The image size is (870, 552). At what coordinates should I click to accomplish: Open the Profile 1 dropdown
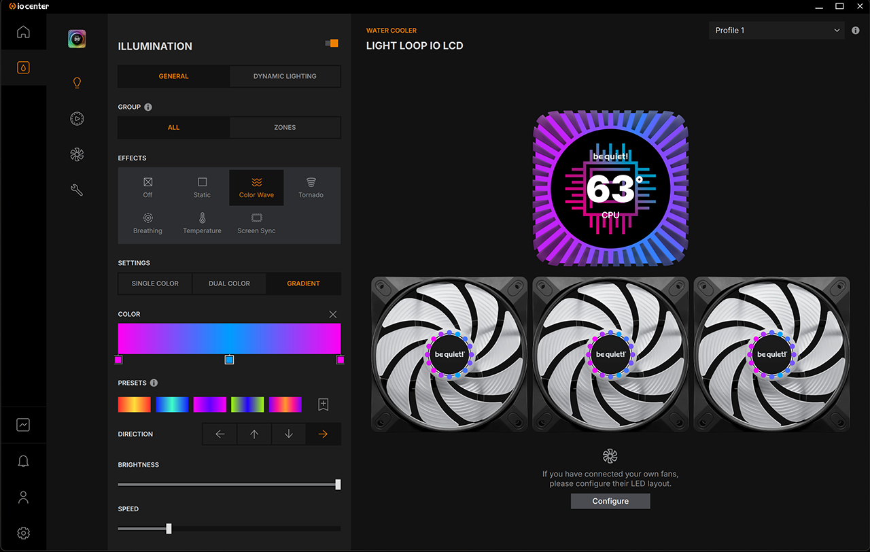coord(778,31)
